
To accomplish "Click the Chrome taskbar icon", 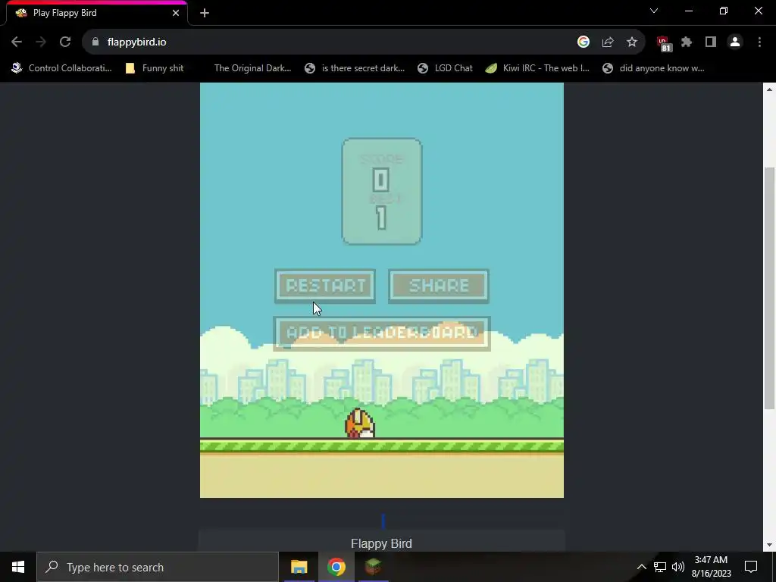I will click(x=336, y=567).
